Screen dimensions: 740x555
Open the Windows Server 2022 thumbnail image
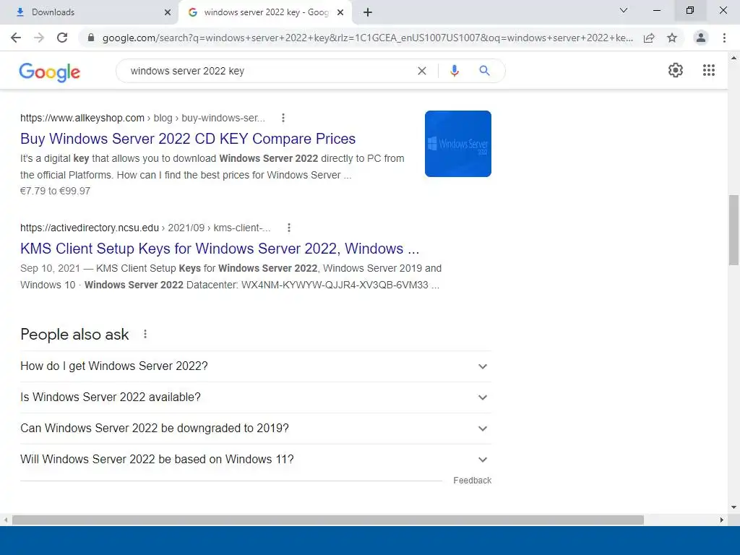pyautogui.click(x=457, y=144)
